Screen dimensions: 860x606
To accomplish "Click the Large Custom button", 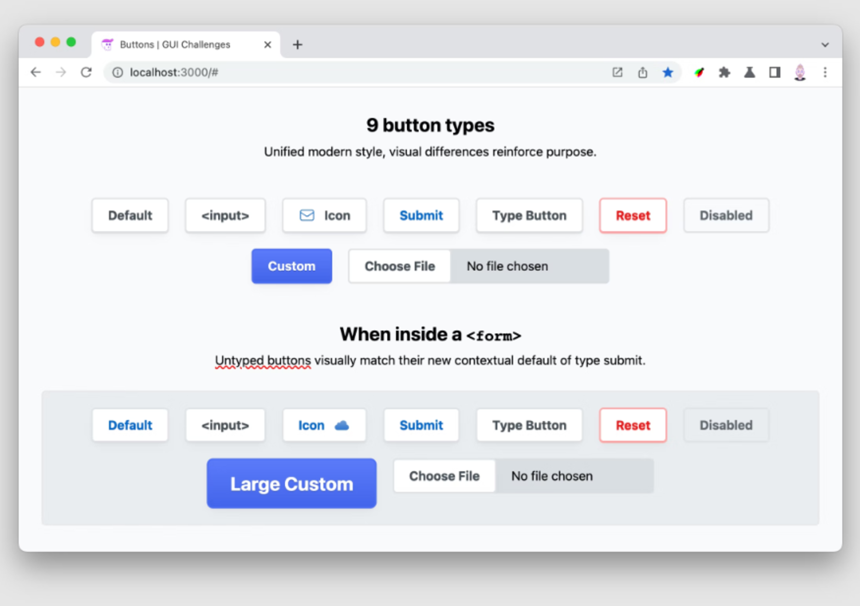I will [291, 484].
